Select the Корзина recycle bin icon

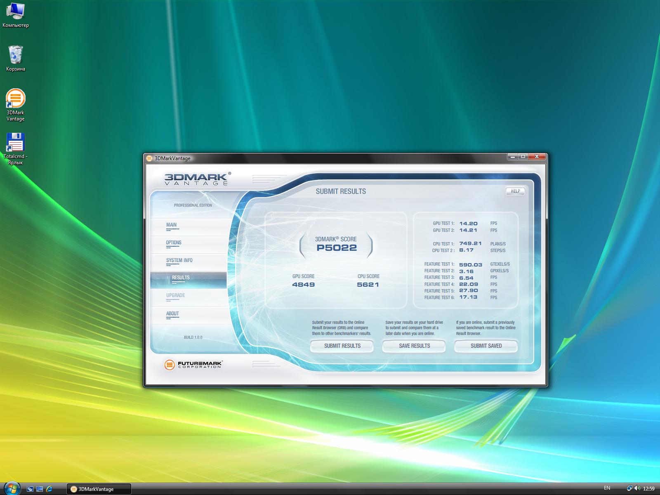tap(15, 55)
